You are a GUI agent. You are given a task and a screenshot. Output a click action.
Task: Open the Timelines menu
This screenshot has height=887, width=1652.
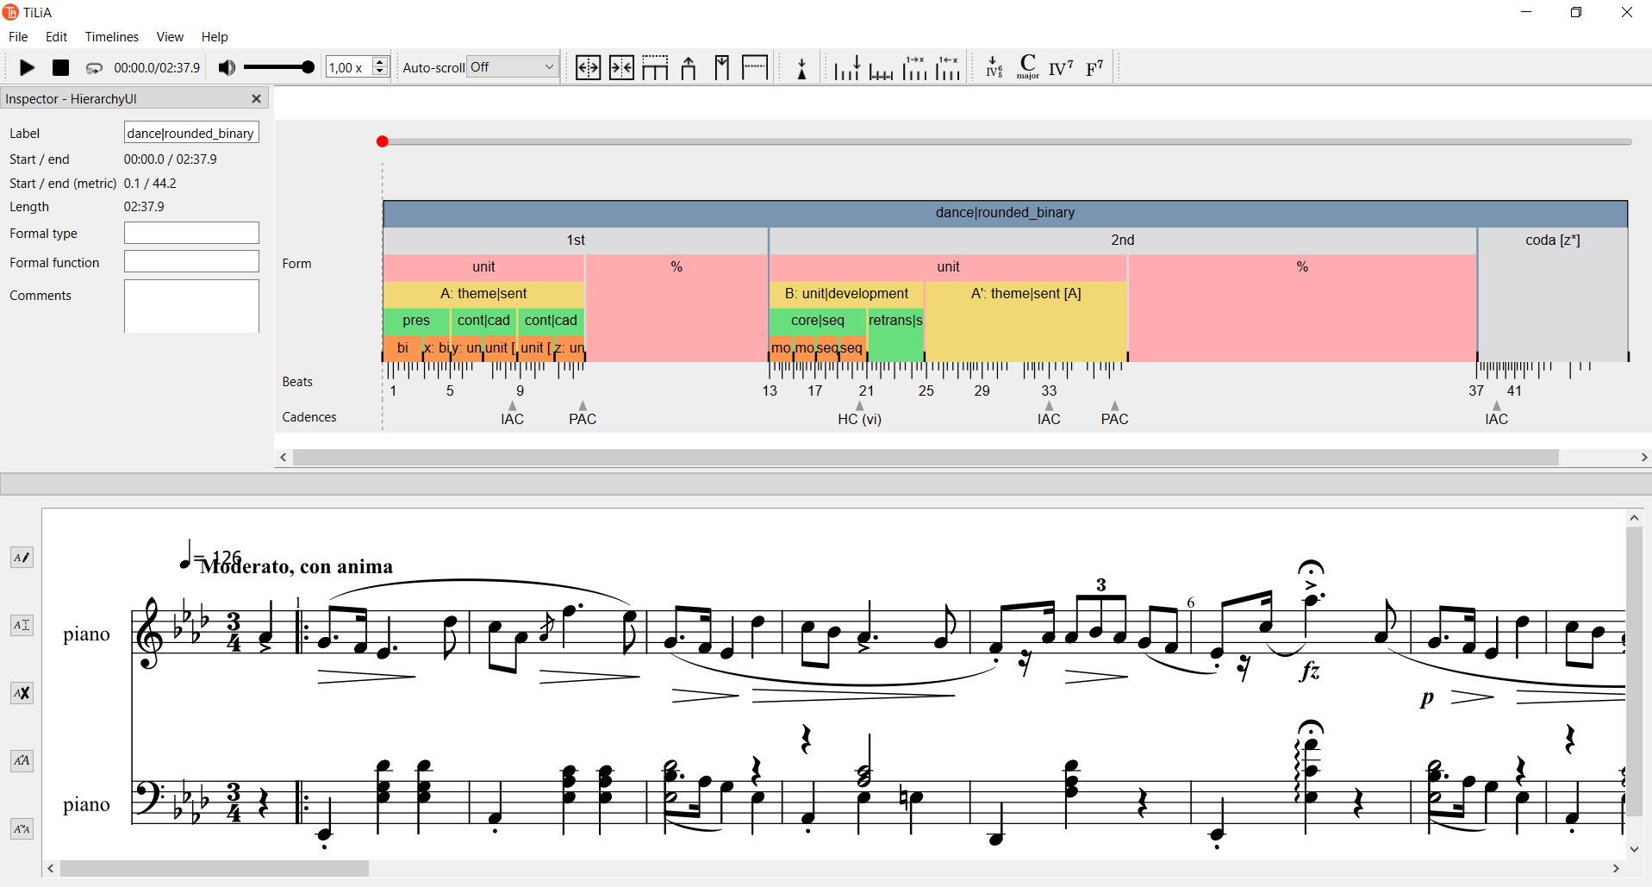coord(111,36)
